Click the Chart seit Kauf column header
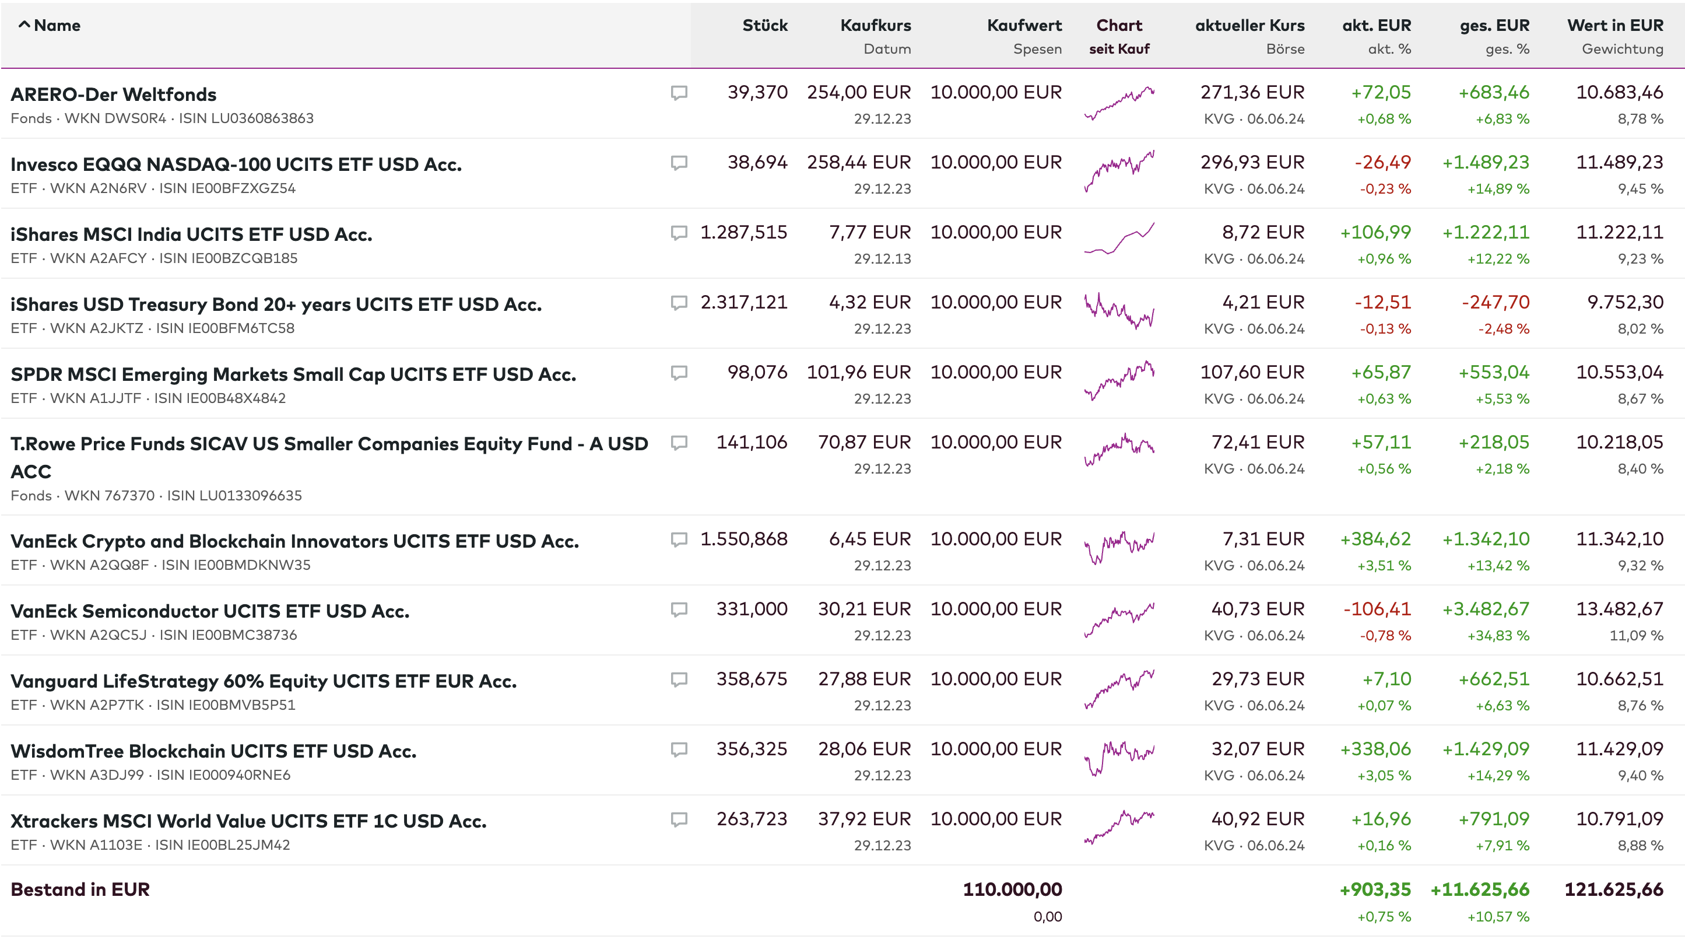This screenshot has height=939, width=1685. [x=1118, y=26]
